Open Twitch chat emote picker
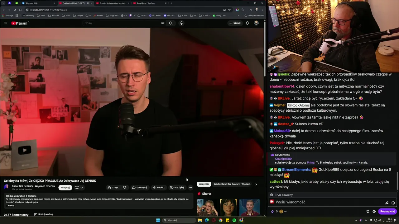Screen dimensions: 399x224 (x=393, y=203)
